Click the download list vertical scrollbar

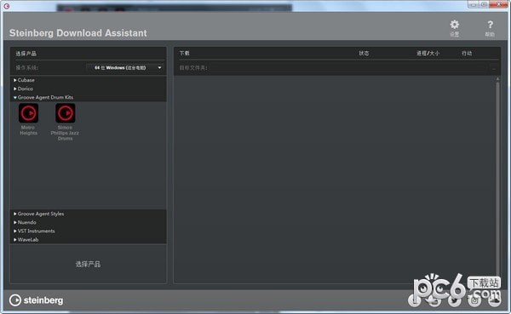(497, 178)
